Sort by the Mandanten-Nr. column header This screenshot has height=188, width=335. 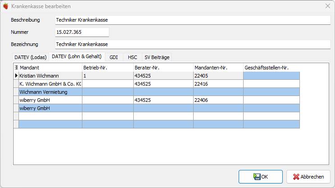click(x=218, y=68)
